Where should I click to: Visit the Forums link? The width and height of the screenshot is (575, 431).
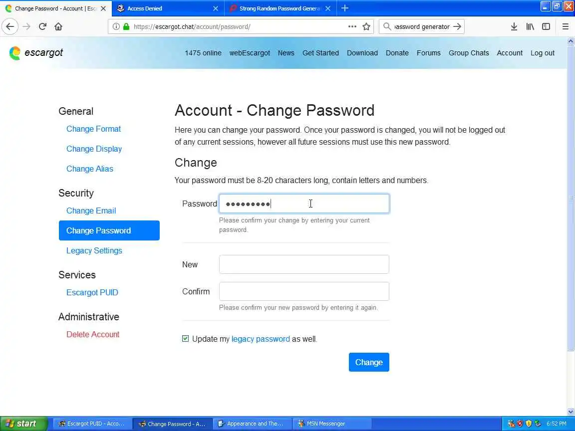[428, 53]
